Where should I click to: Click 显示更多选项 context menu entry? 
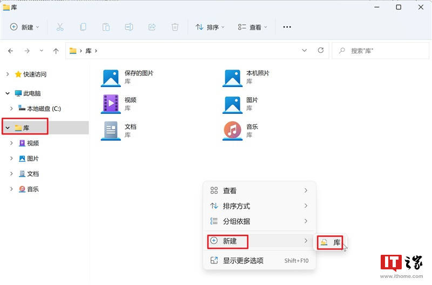(x=259, y=261)
